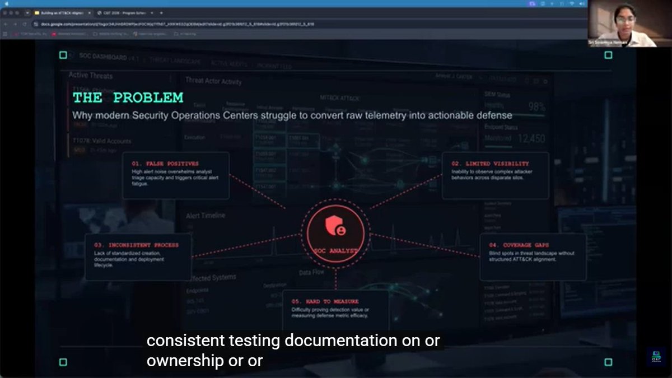Click 'Alert Timeline' in the background dashboard

click(x=206, y=215)
